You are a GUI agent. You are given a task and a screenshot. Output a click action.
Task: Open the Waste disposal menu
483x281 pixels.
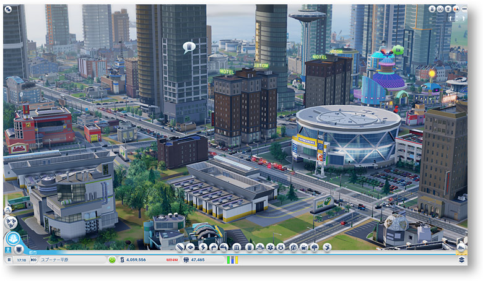(x=248, y=248)
